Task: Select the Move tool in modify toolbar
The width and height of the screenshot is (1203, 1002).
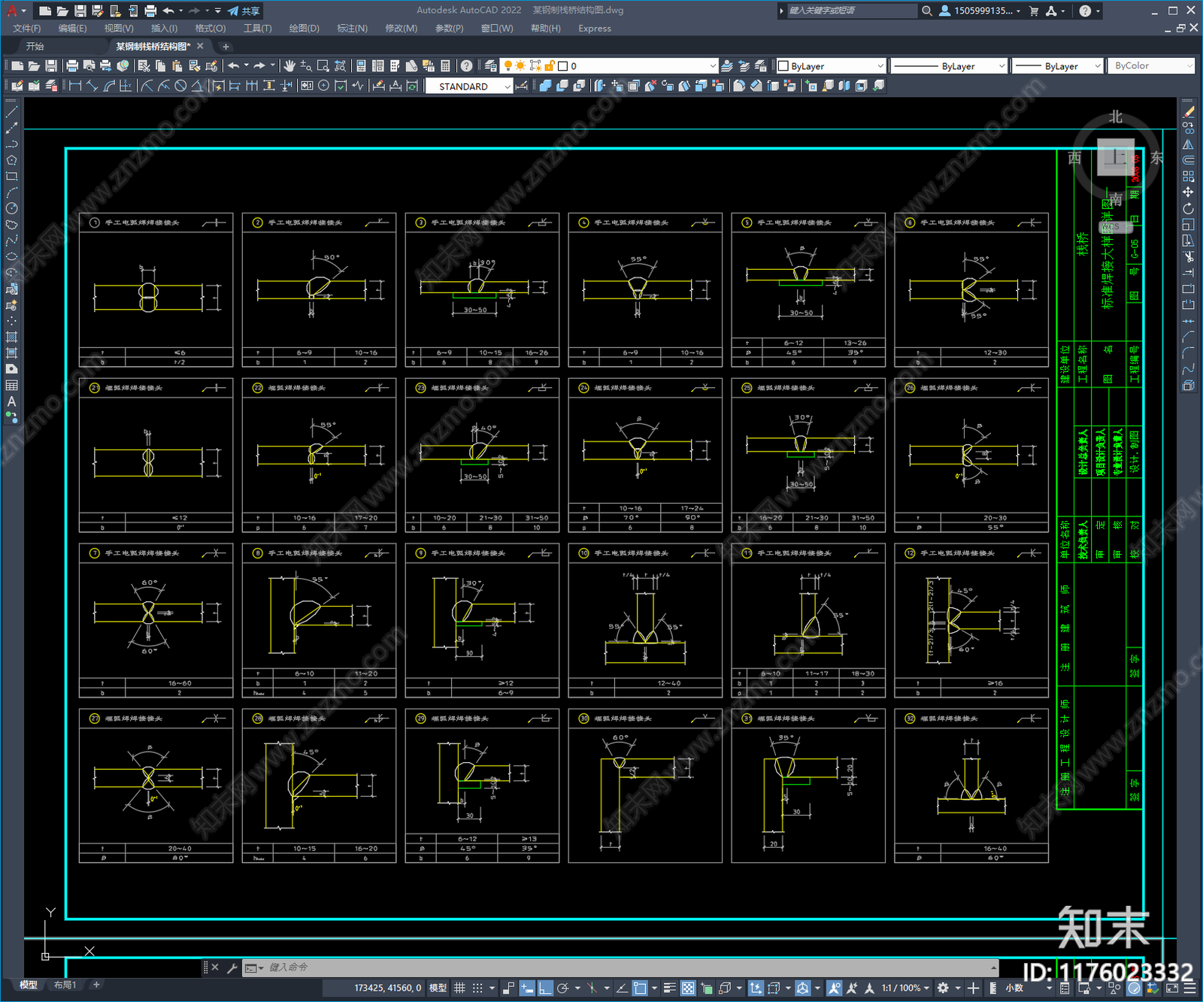Action: point(1188,192)
